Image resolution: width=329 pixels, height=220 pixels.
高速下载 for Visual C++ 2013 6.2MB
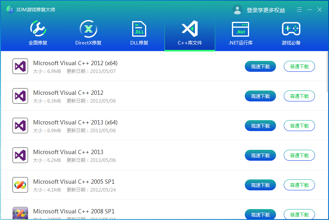260,155
